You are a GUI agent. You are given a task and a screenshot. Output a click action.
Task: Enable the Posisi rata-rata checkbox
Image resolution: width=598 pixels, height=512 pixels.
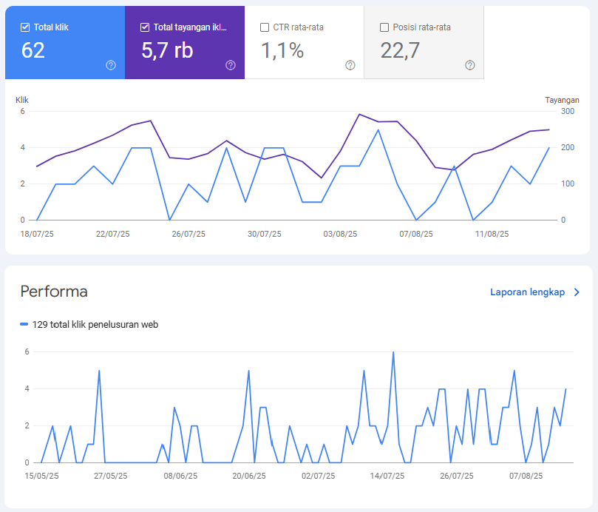[384, 27]
